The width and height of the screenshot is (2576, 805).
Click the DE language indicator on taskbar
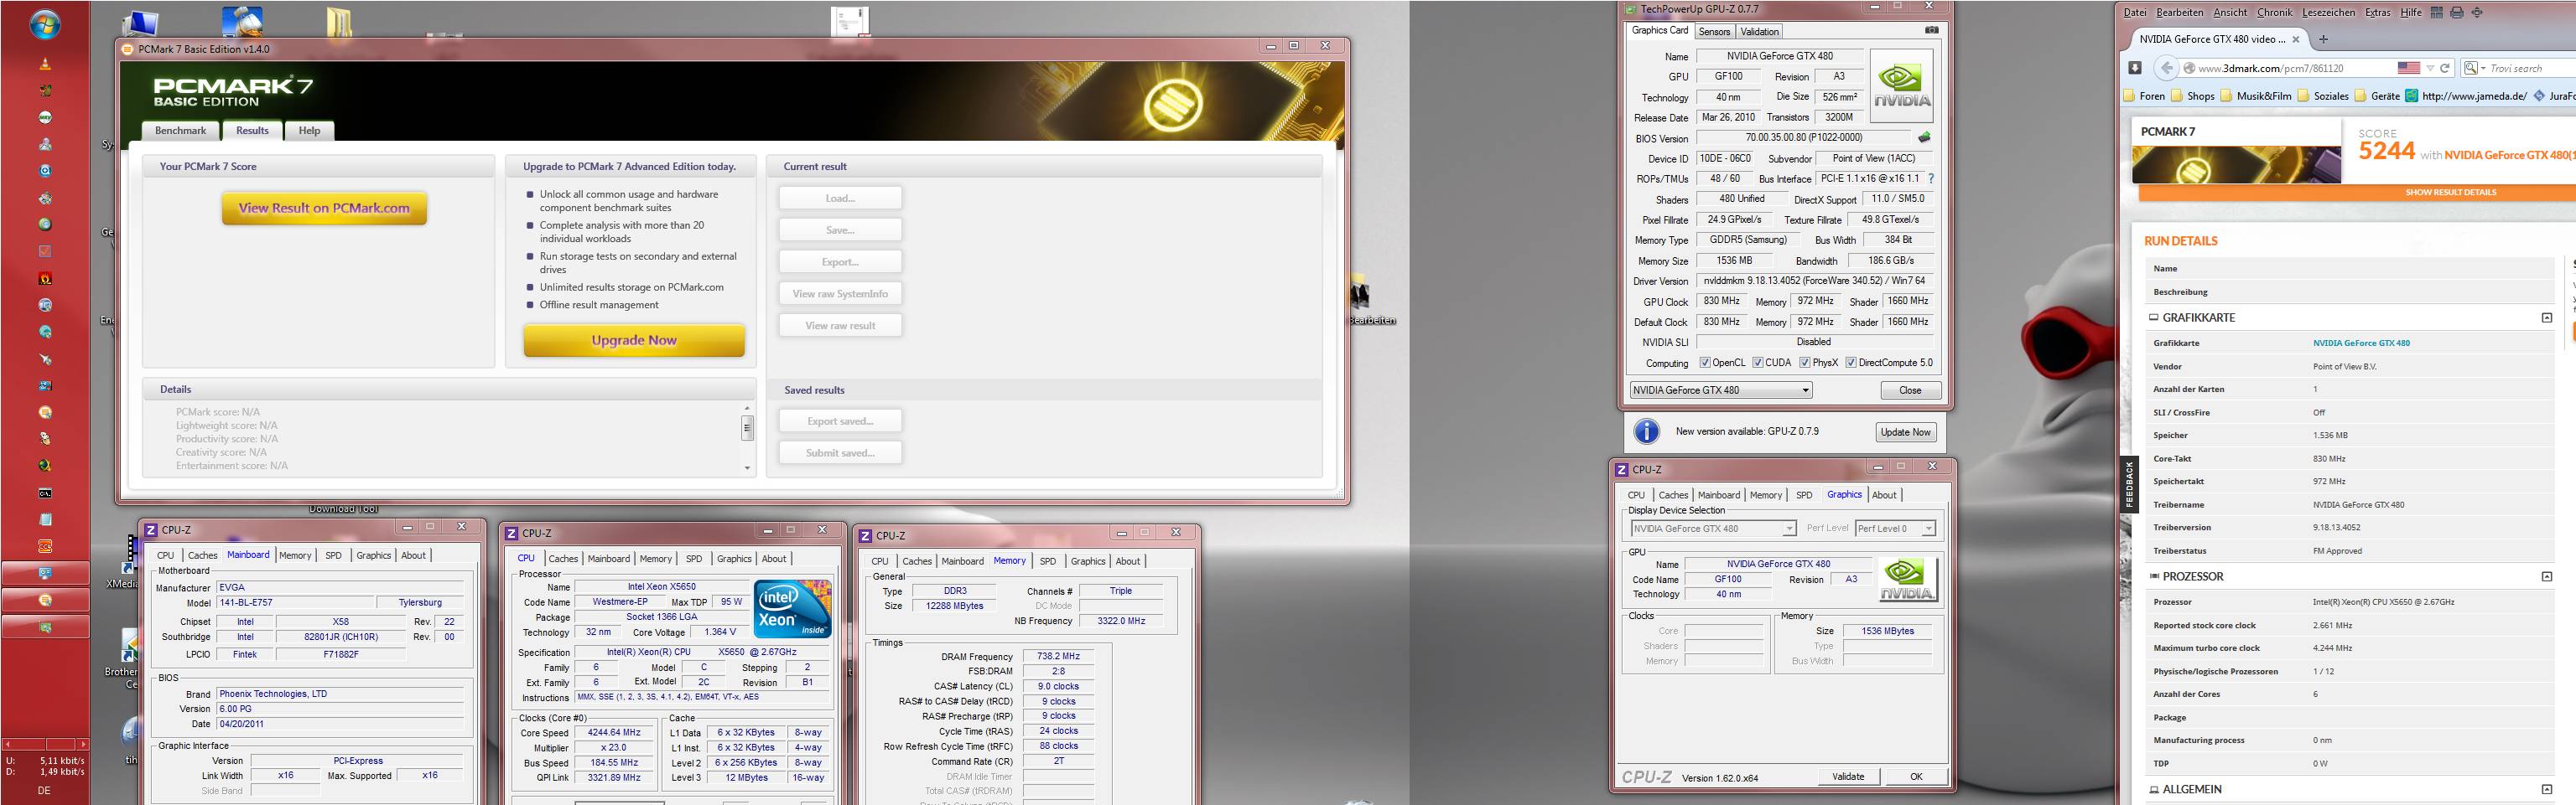(44, 790)
